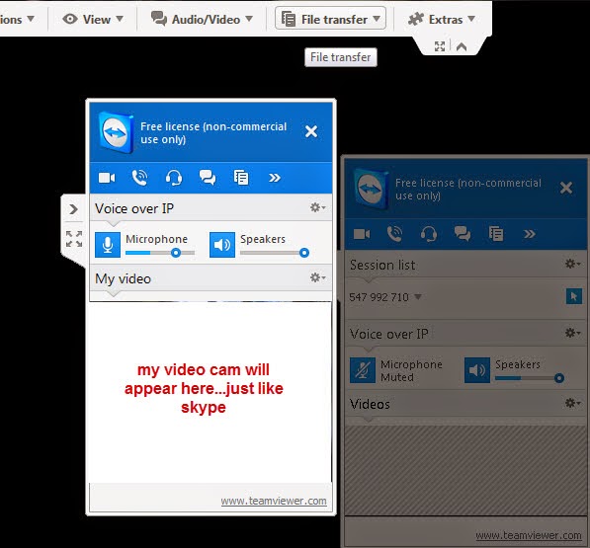Adjust the Microphone volume slider in front panel
Viewport: 590px width, 548px height.
[x=160, y=253]
